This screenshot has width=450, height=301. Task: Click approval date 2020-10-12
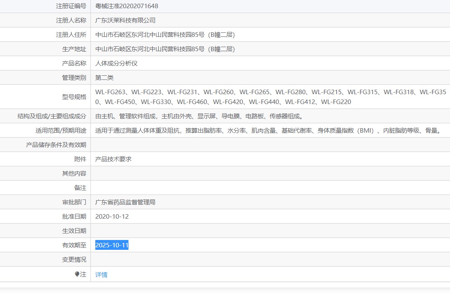112,217
